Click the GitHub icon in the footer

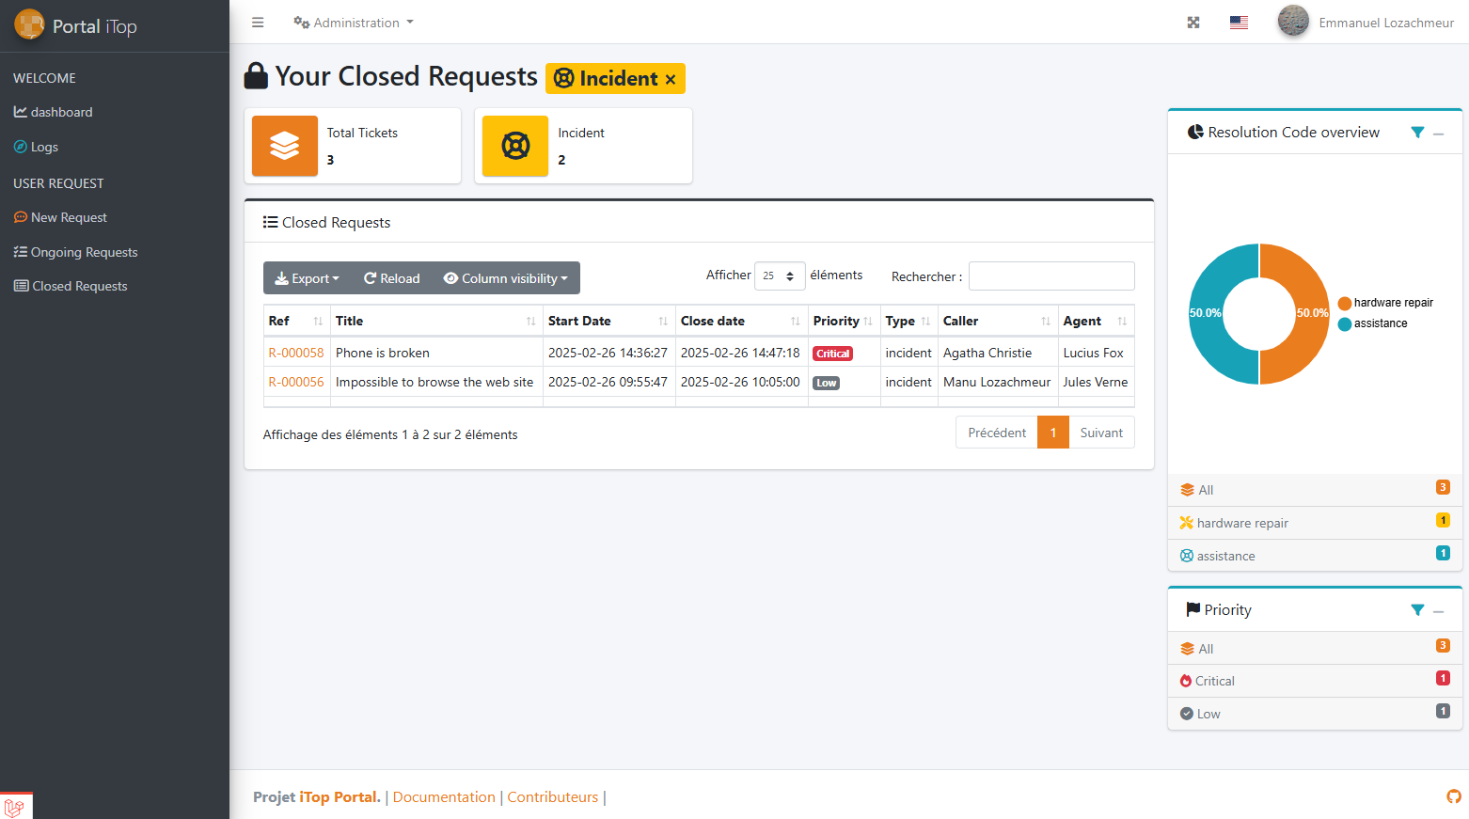(x=1453, y=796)
